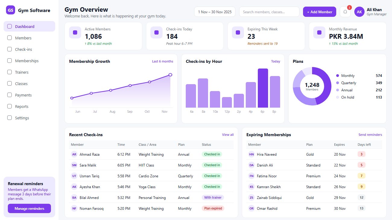The image size is (392, 220).
Task: Click Ahmad Raza's AR avatar
Action: coord(74,154)
